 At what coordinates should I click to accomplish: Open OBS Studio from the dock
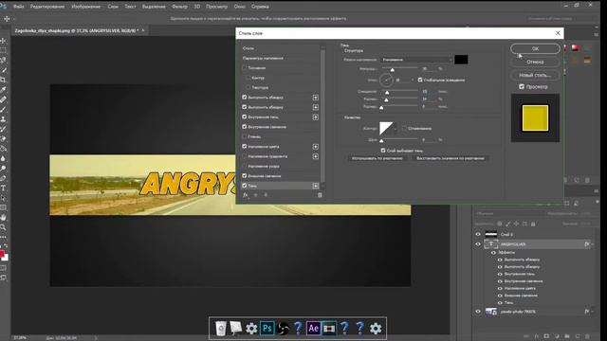point(283,329)
